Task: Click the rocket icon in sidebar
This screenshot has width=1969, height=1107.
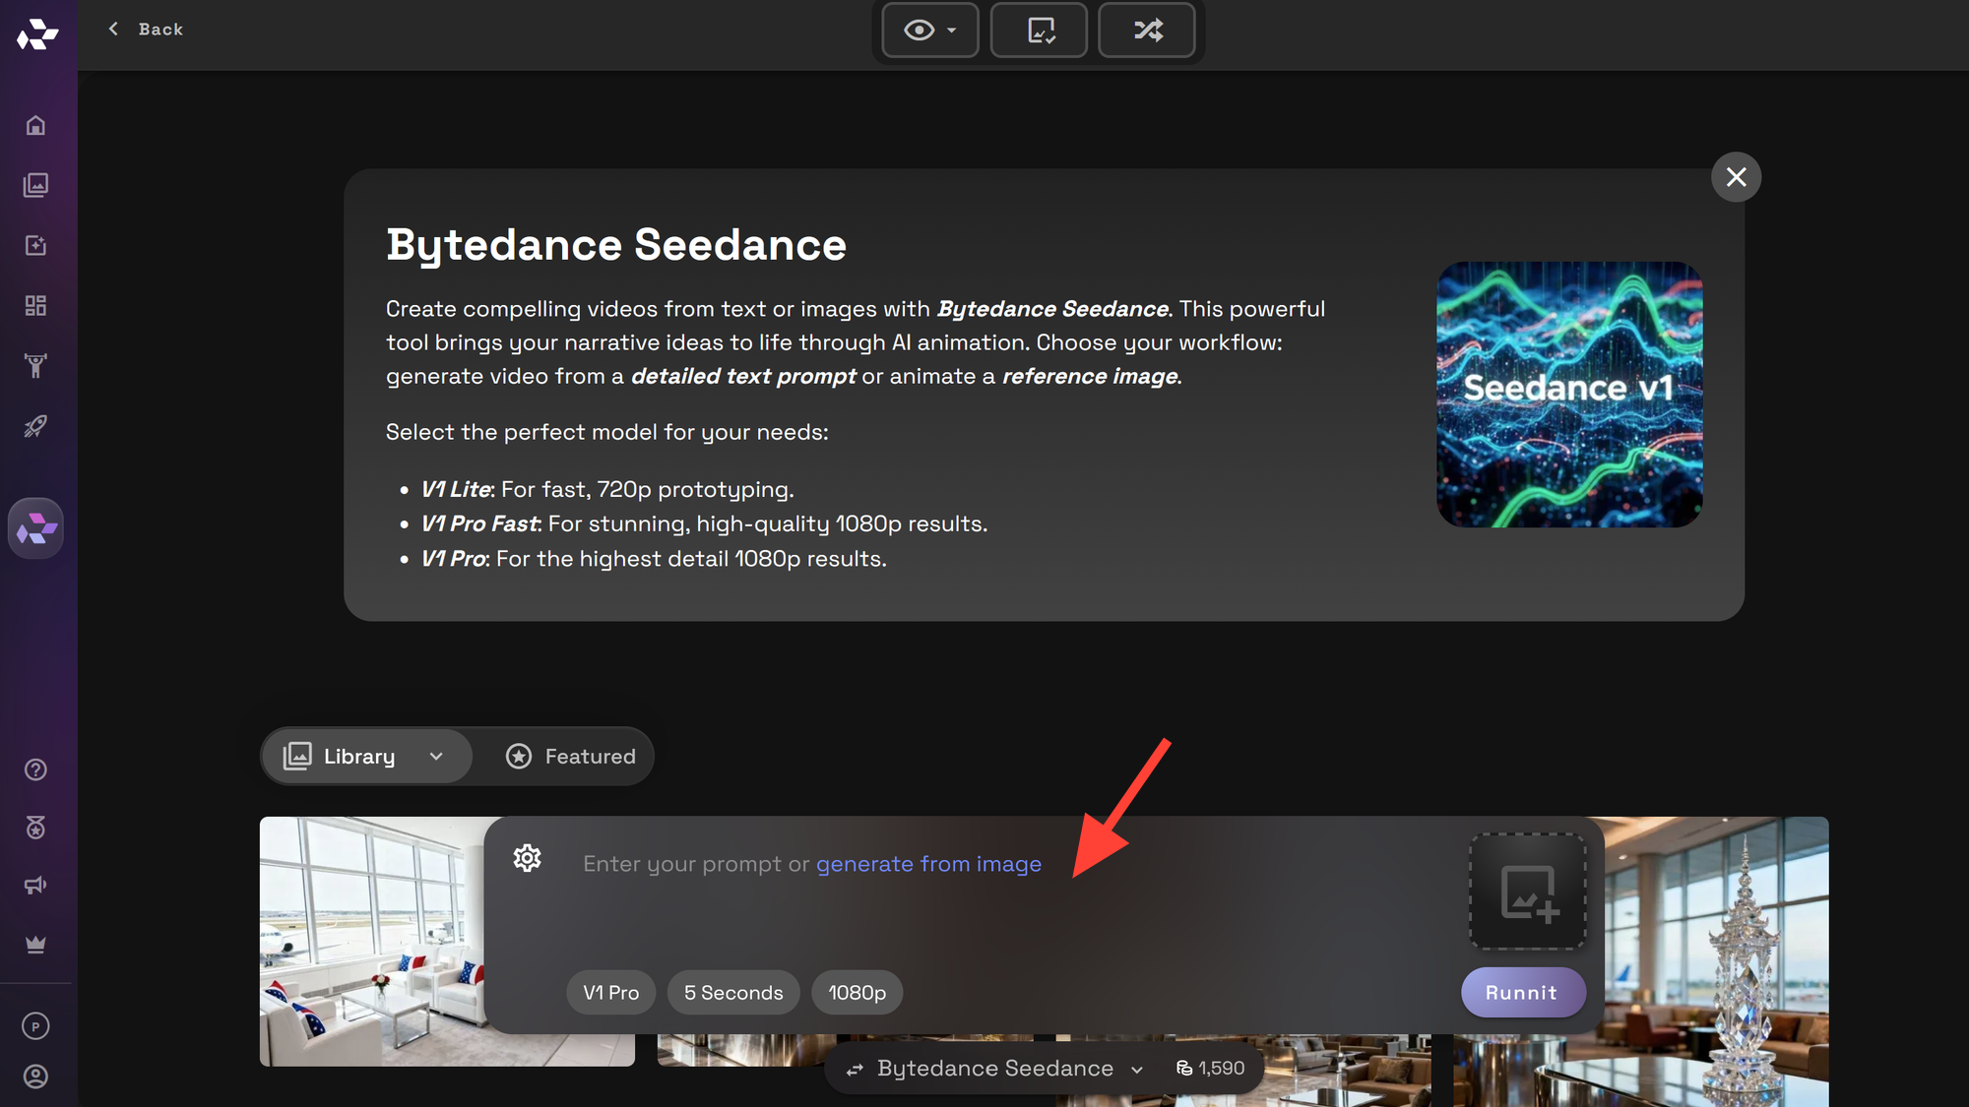Action: 35,426
